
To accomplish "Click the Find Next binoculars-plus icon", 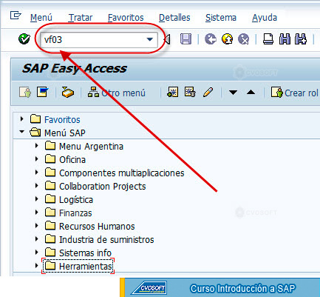I will click(x=301, y=39).
